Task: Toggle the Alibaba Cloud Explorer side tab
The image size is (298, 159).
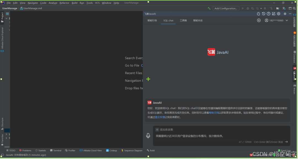Action: 2,39
